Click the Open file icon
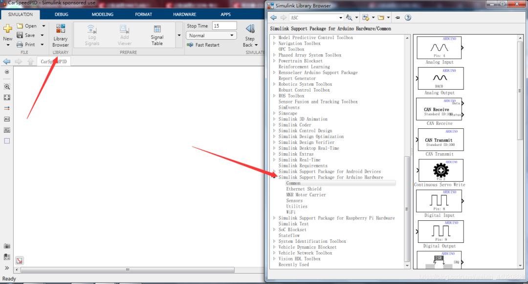 pyautogui.click(x=20, y=25)
